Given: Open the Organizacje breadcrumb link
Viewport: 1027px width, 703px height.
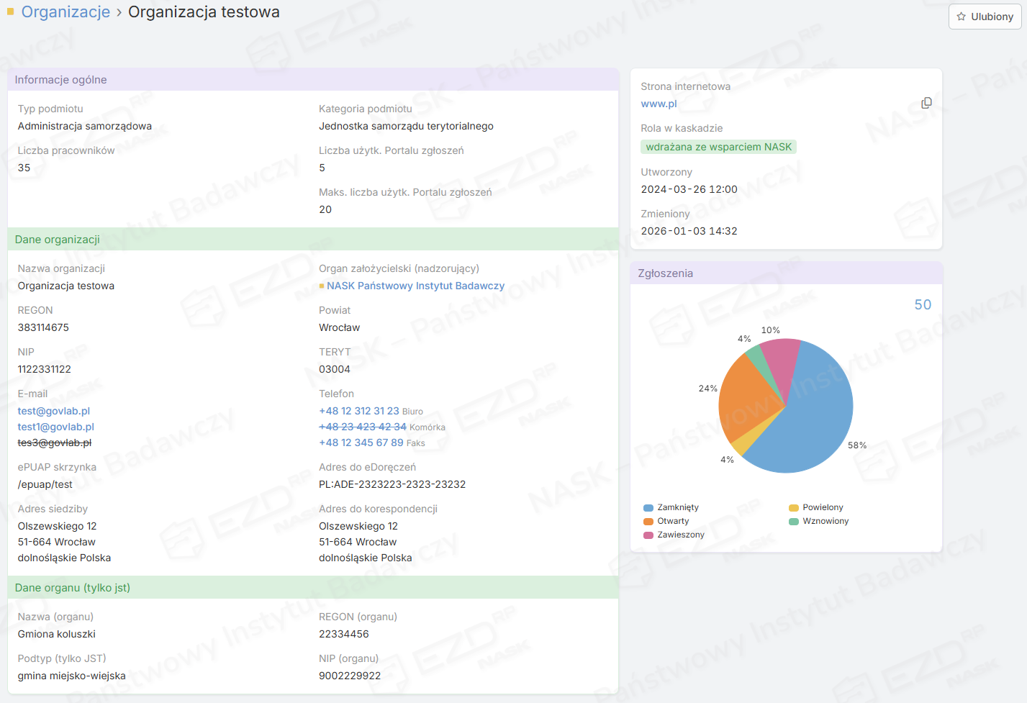Looking at the screenshot, I should coord(65,12).
